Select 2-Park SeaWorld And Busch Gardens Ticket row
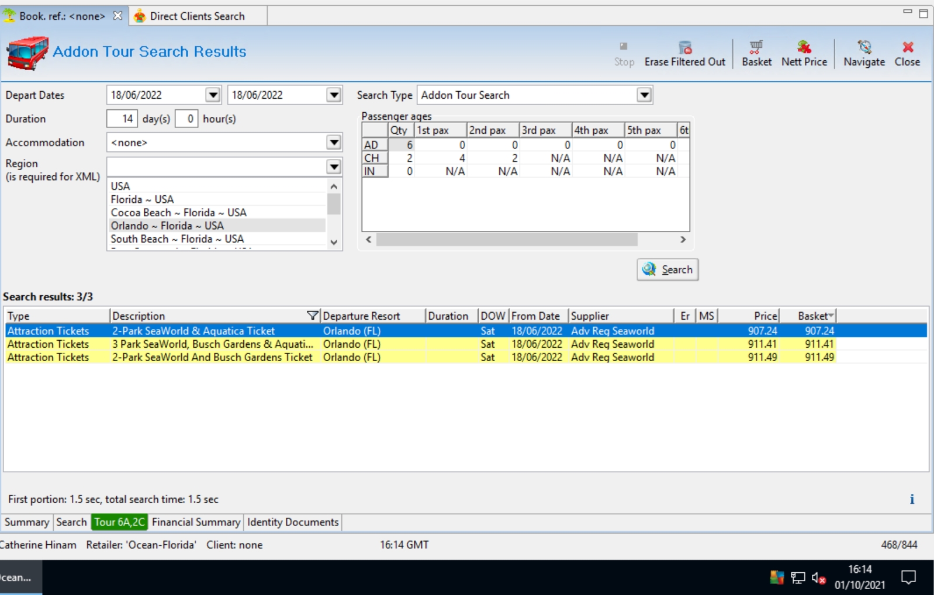 click(466, 357)
